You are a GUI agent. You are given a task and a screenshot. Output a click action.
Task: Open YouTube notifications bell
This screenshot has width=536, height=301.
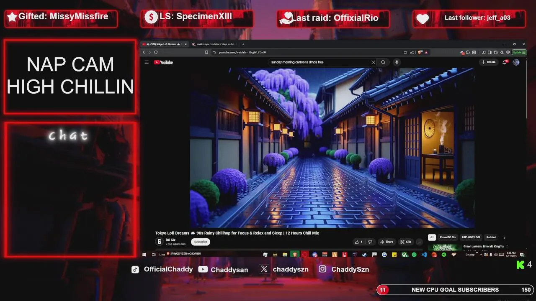505,62
